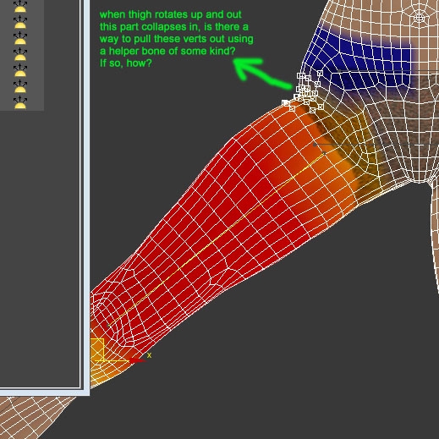439x439 pixels.
Task: Select the bottom omni light icon
Action: coord(20,102)
